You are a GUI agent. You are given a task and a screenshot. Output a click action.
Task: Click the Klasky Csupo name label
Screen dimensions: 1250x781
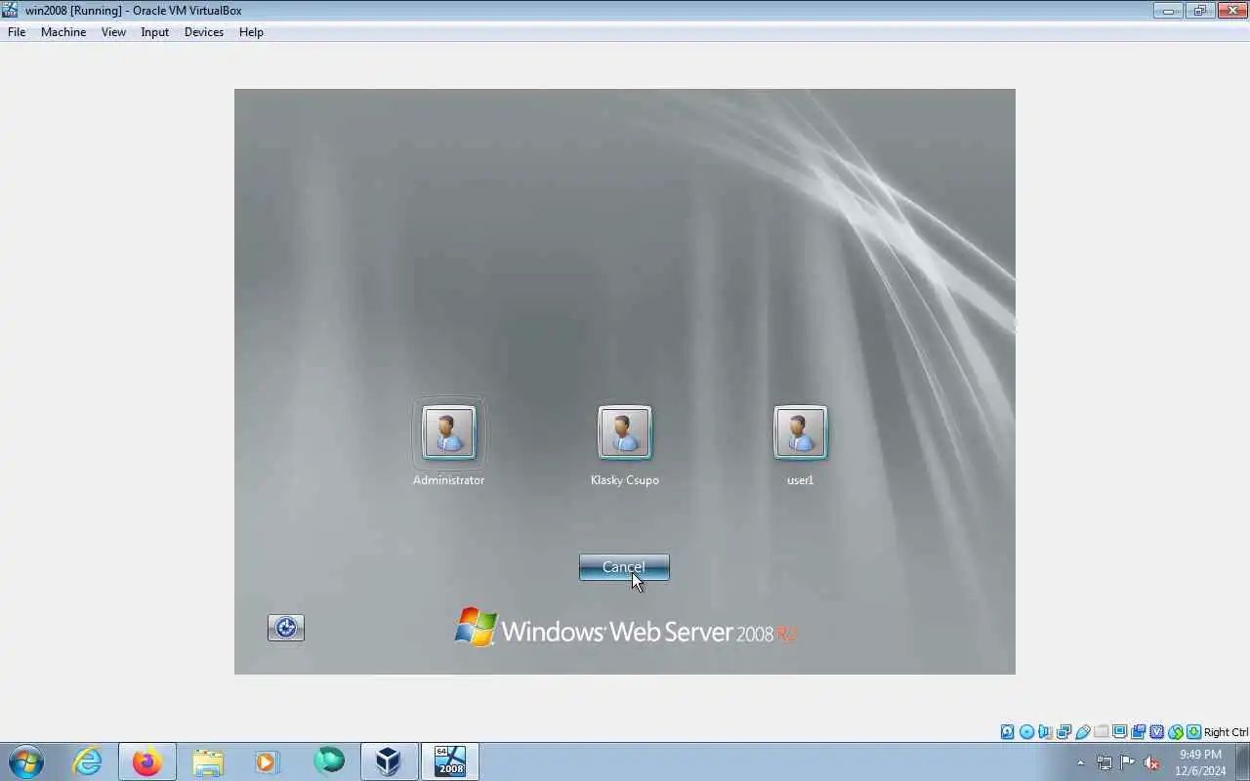[624, 480]
